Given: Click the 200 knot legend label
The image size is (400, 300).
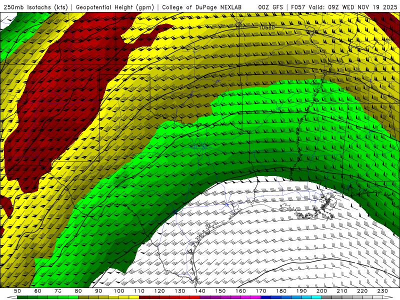Looking at the screenshot, I should [x=321, y=291].
